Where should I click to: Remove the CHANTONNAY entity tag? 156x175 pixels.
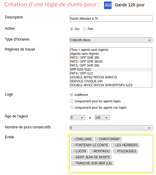(x=97, y=139)
